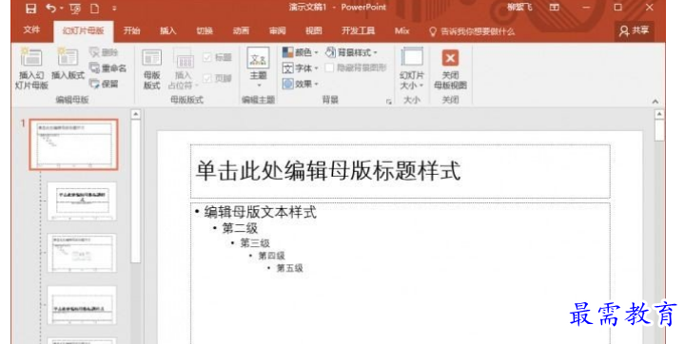Switch to the 插入 tab
The width and height of the screenshot is (685, 344).
tap(167, 30)
